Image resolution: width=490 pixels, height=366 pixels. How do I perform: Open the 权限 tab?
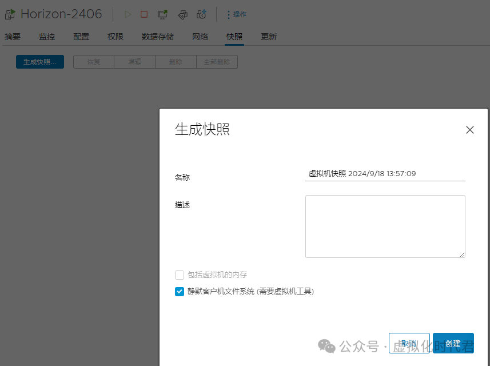tap(115, 37)
